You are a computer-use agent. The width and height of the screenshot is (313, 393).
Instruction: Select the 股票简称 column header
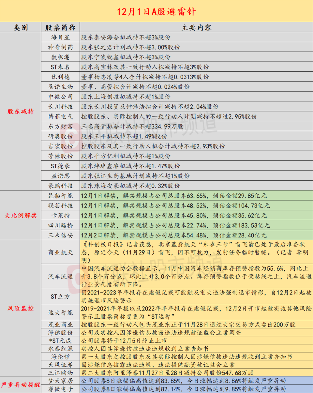coord(60,27)
